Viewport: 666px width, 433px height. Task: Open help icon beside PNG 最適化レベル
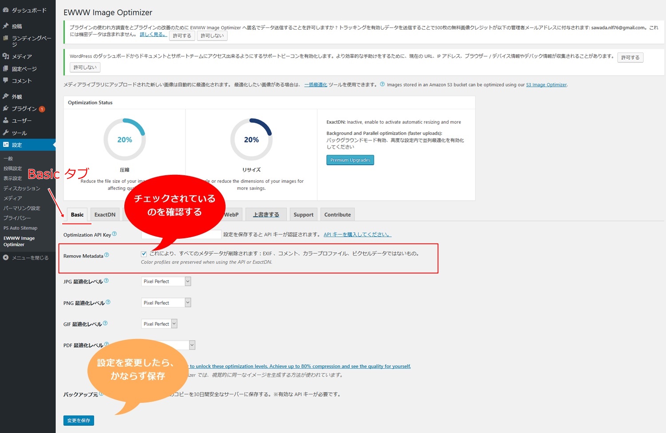[108, 302]
